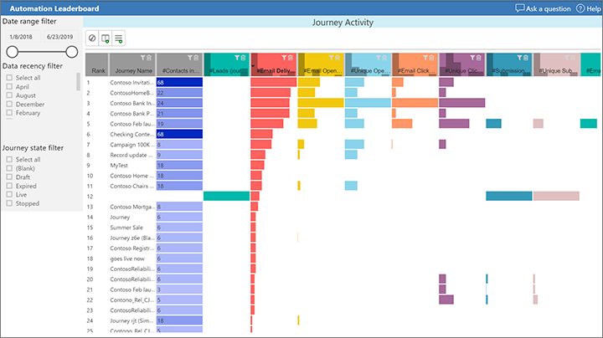The width and height of the screenshot is (603, 338).
Task: Click the Rank column header
Action: pos(97,64)
